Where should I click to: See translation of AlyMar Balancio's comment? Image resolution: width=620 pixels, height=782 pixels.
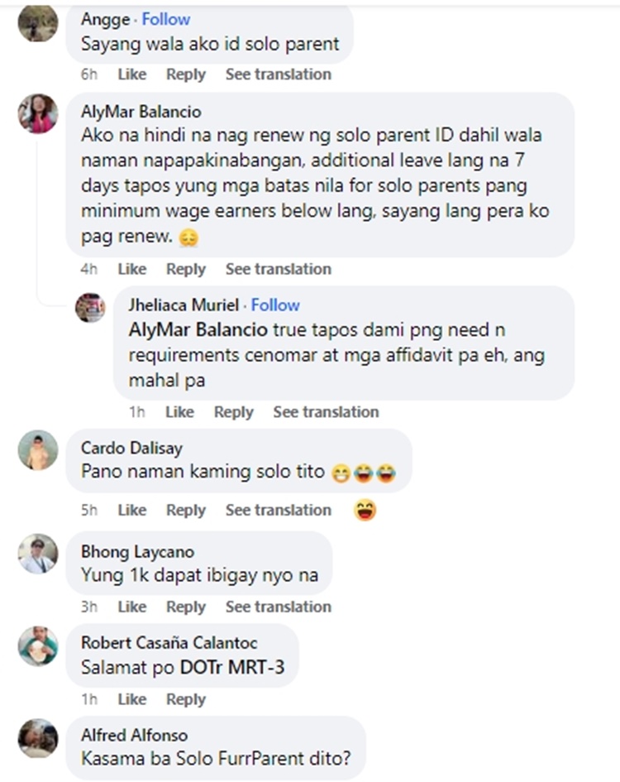(279, 269)
